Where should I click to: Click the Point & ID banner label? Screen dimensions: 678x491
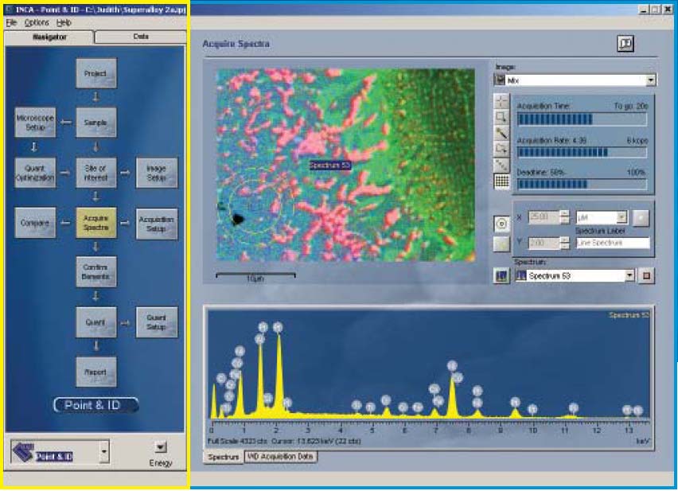coord(96,405)
